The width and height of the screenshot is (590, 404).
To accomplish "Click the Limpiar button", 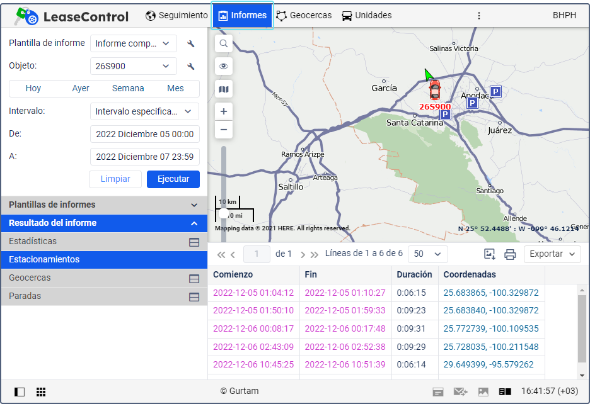I will point(115,179).
